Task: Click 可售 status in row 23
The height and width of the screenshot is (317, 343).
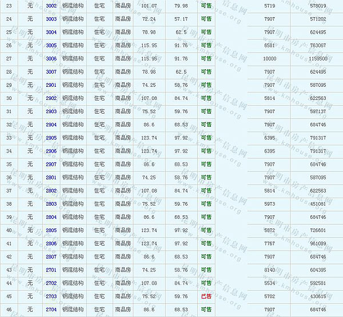Action: (x=206, y=6)
